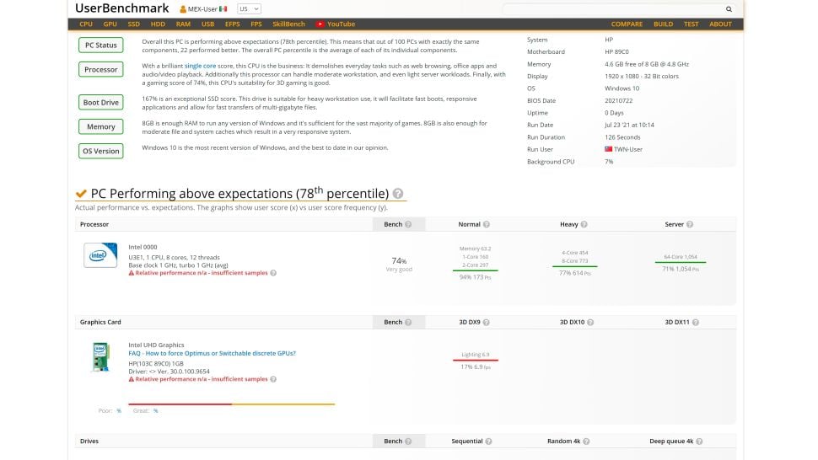Image resolution: width=818 pixels, height=460 pixels.
Task: Open the SSD navigation tab
Action: (133, 24)
